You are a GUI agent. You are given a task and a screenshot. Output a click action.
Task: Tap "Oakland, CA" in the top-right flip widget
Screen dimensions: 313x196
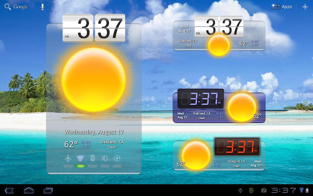188,41
